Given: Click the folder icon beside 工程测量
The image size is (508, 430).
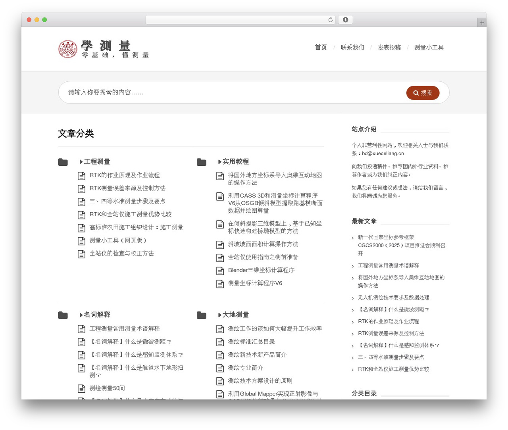Looking at the screenshot, I should coord(63,162).
